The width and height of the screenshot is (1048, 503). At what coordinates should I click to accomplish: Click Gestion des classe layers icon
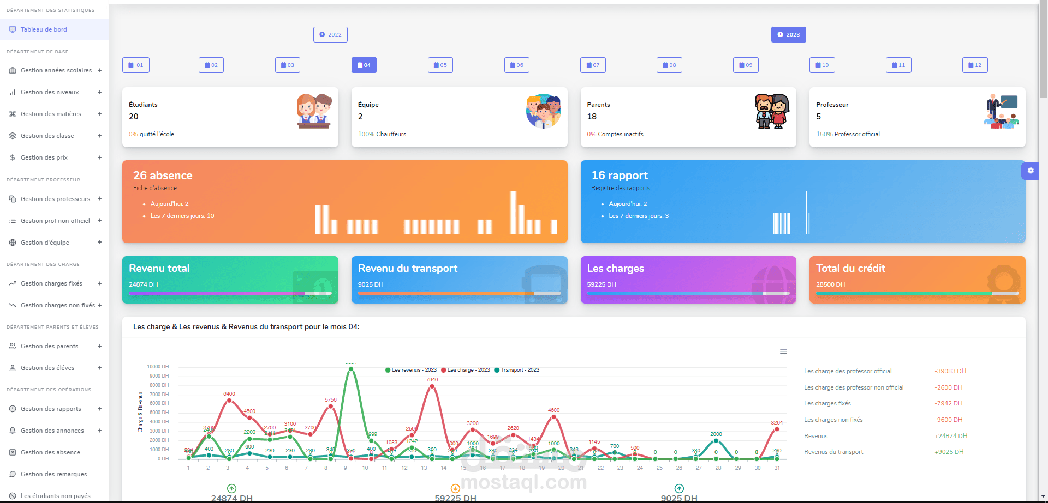(x=13, y=136)
